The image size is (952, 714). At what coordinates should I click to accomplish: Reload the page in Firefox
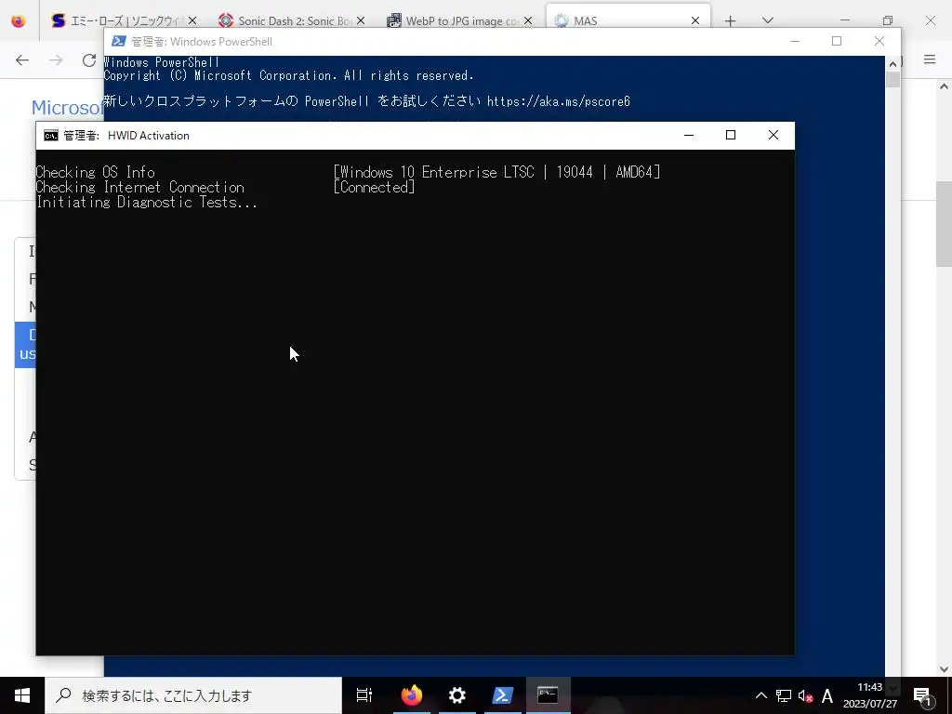click(89, 59)
